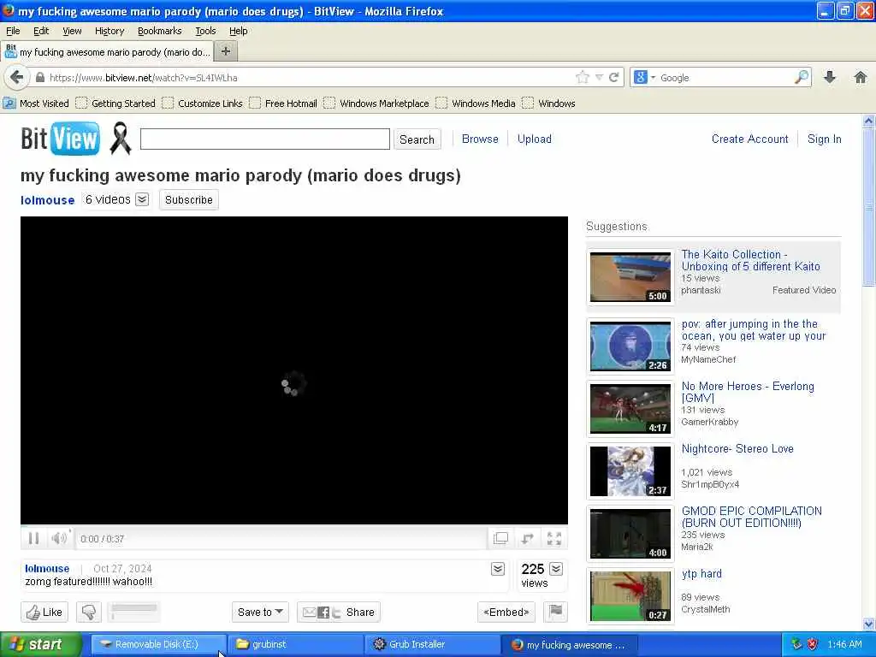Open the Free Hotmail bookmark
This screenshot has height=657, width=876.
pos(284,104)
